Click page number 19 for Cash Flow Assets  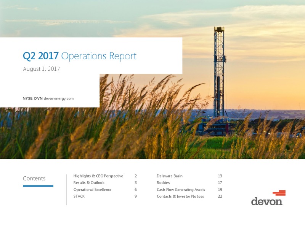[220, 190]
